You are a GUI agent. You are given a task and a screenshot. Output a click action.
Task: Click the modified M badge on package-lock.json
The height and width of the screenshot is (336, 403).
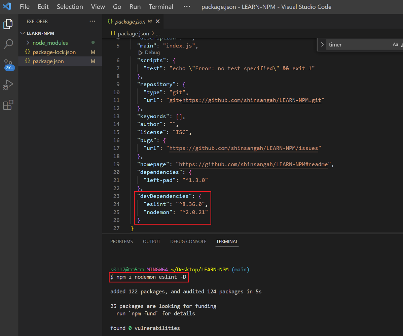(93, 52)
